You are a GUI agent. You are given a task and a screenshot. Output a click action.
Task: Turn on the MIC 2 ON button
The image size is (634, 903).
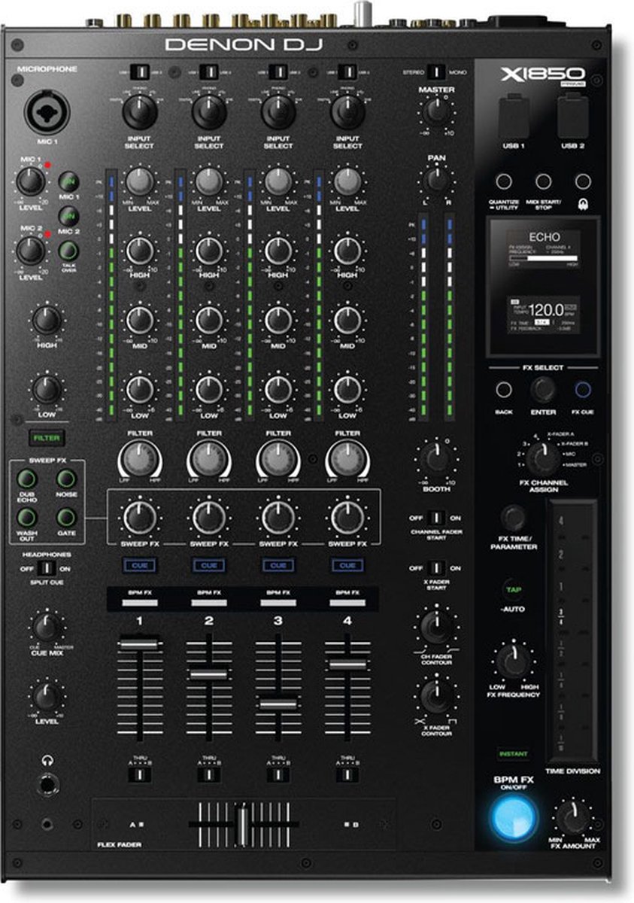(x=69, y=217)
